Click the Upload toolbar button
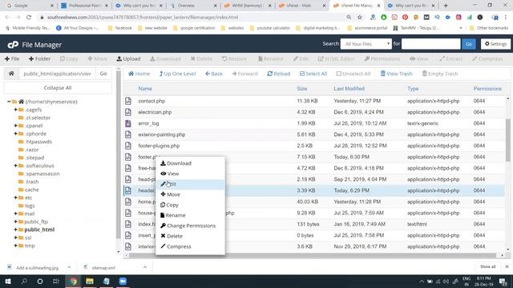The width and height of the screenshot is (513, 288). (x=128, y=58)
